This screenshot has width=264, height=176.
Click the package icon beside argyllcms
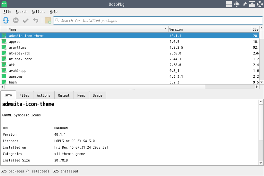point(4,47)
